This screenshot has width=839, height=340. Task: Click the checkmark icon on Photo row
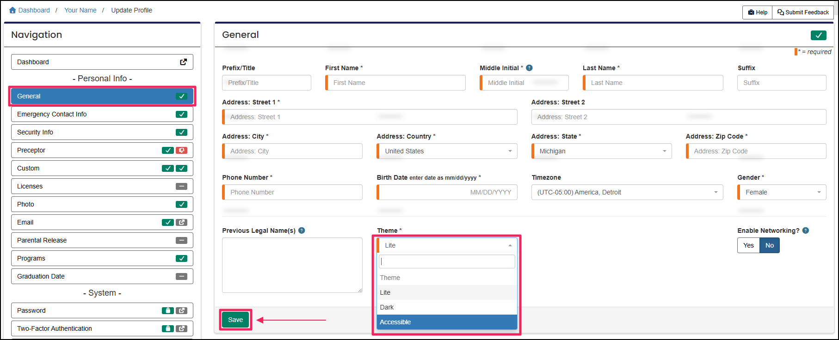[181, 204]
